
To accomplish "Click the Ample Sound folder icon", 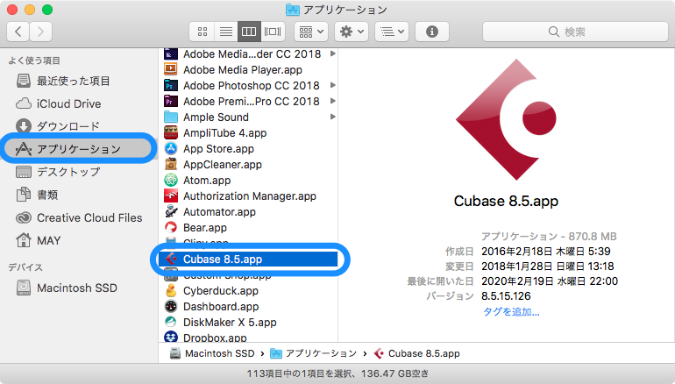I will tap(171, 117).
